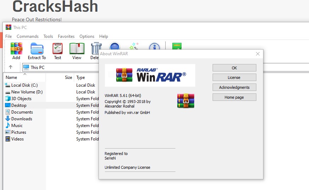This screenshot has height=190, width=309.
Task: Click the green book toolbar icon
Action: pyautogui.click(x=177, y=46)
